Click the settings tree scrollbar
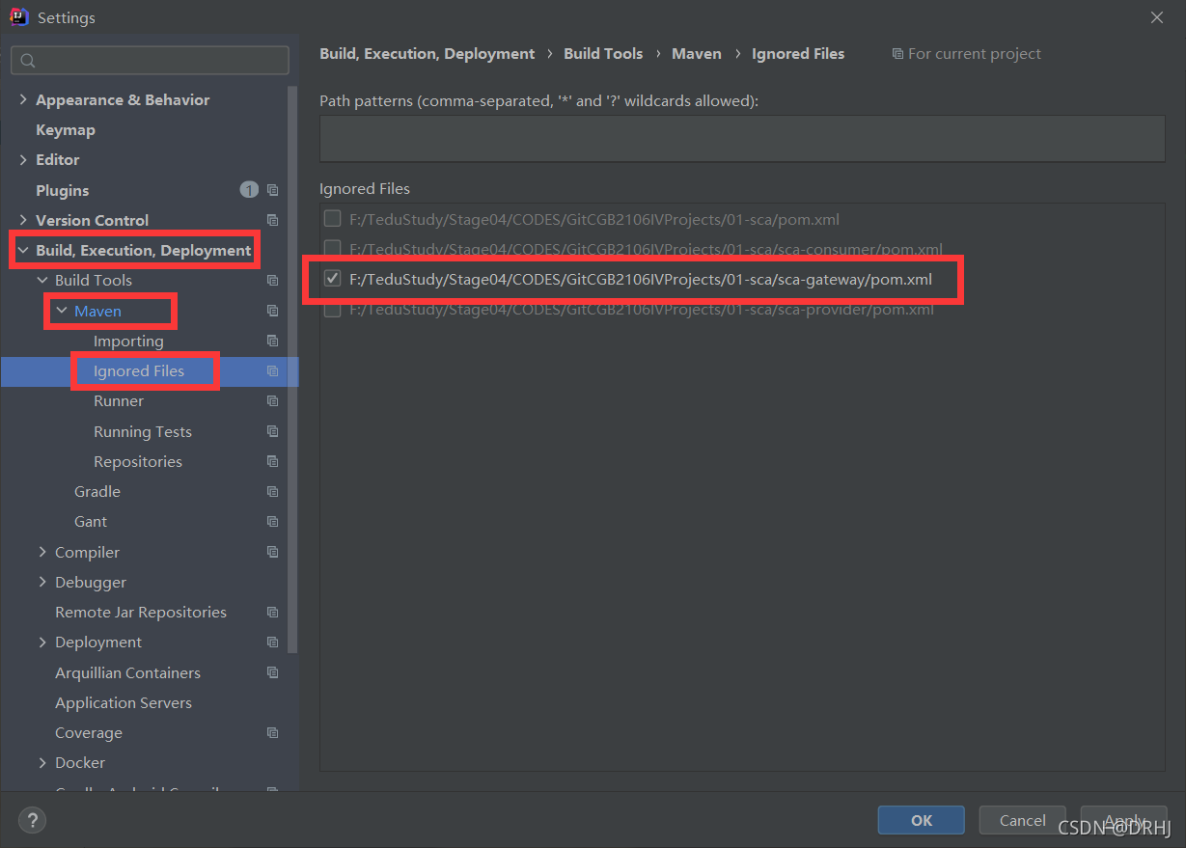Viewport: 1186px width, 848px height. click(x=292, y=371)
